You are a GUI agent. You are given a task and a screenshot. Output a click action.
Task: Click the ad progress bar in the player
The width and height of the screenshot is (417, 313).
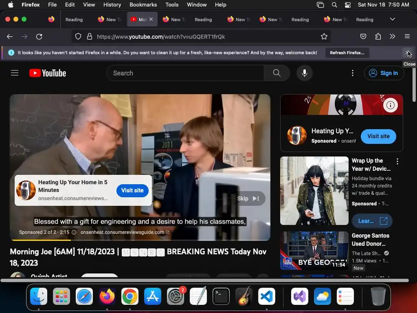point(140,240)
